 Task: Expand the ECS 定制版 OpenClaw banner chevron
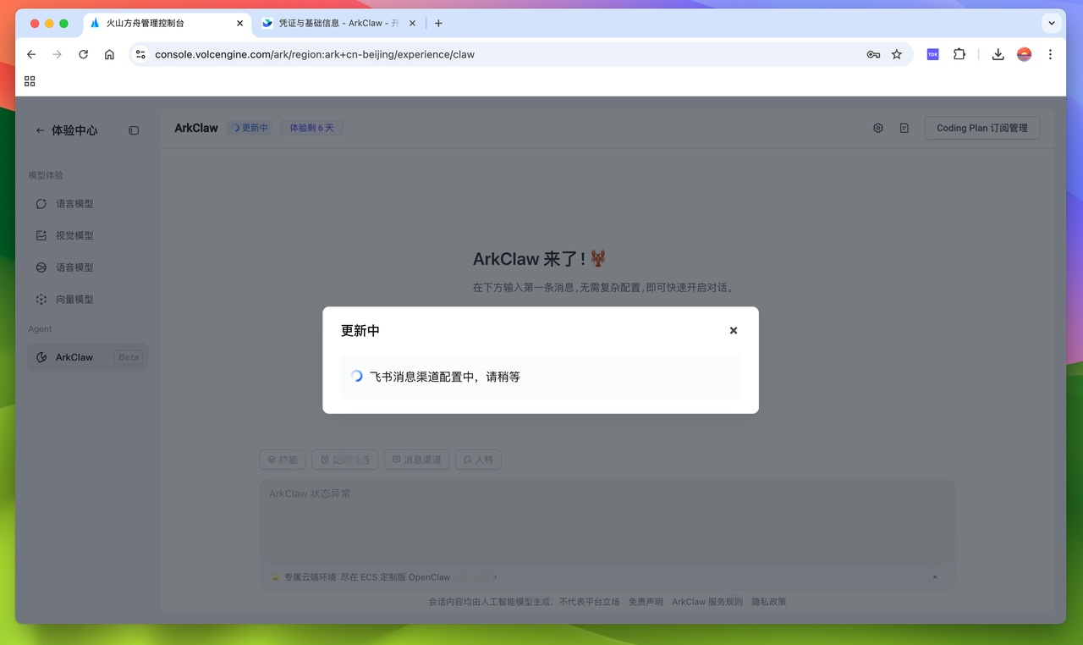tap(495, 576)
